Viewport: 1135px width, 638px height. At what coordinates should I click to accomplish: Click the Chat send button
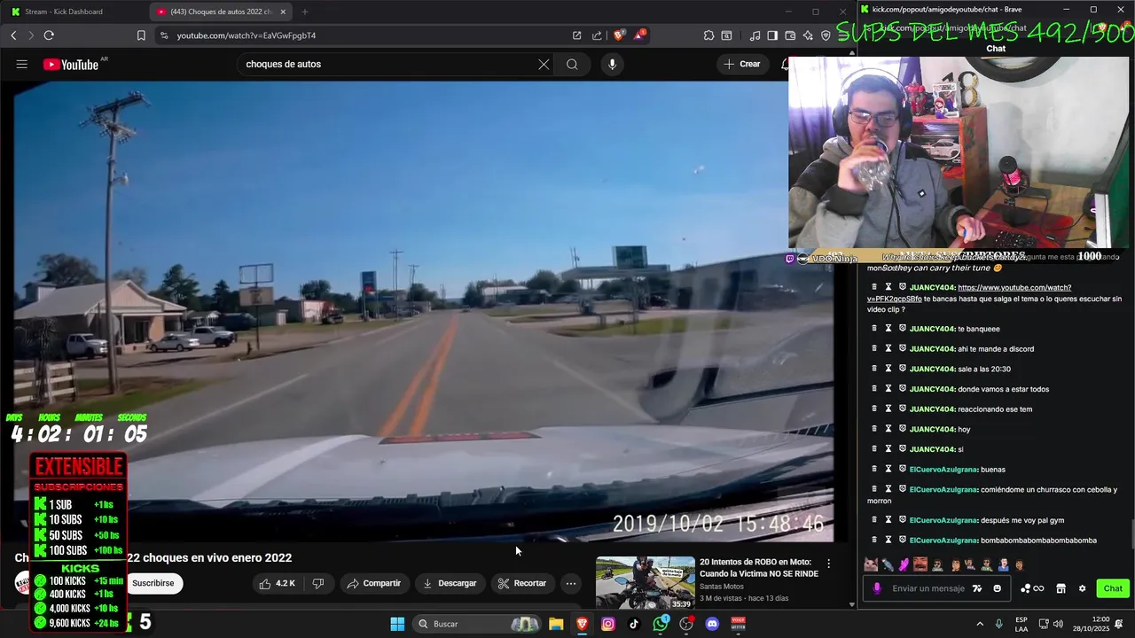pyautogui.click(x=1113, y=588)
